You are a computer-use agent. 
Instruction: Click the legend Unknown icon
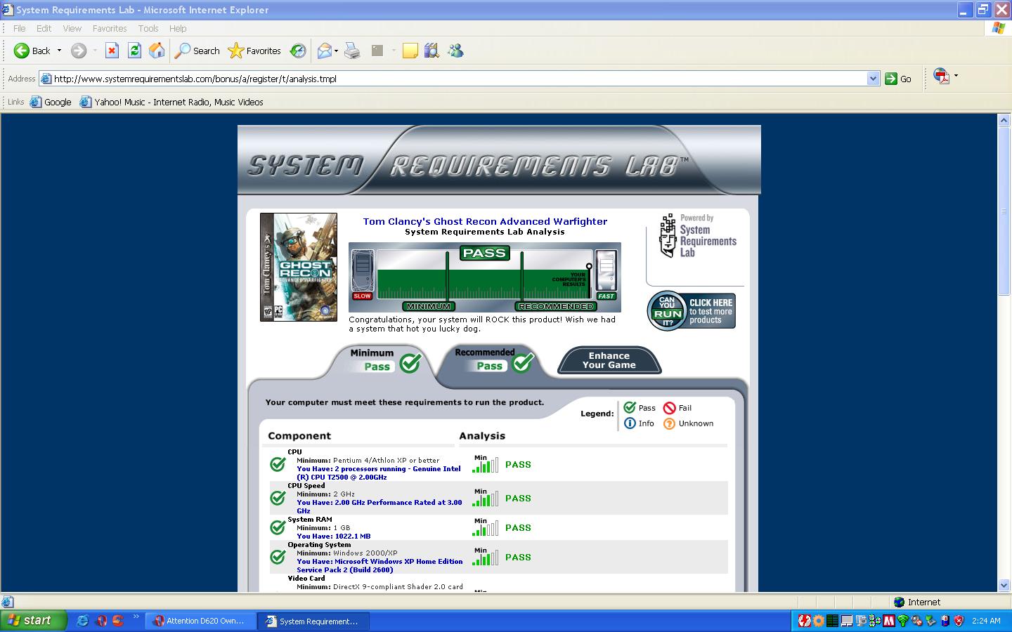click(x=669, y=423)
